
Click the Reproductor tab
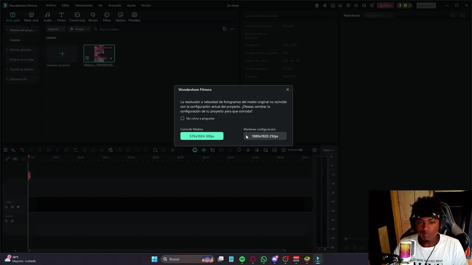tap(352, 15)
